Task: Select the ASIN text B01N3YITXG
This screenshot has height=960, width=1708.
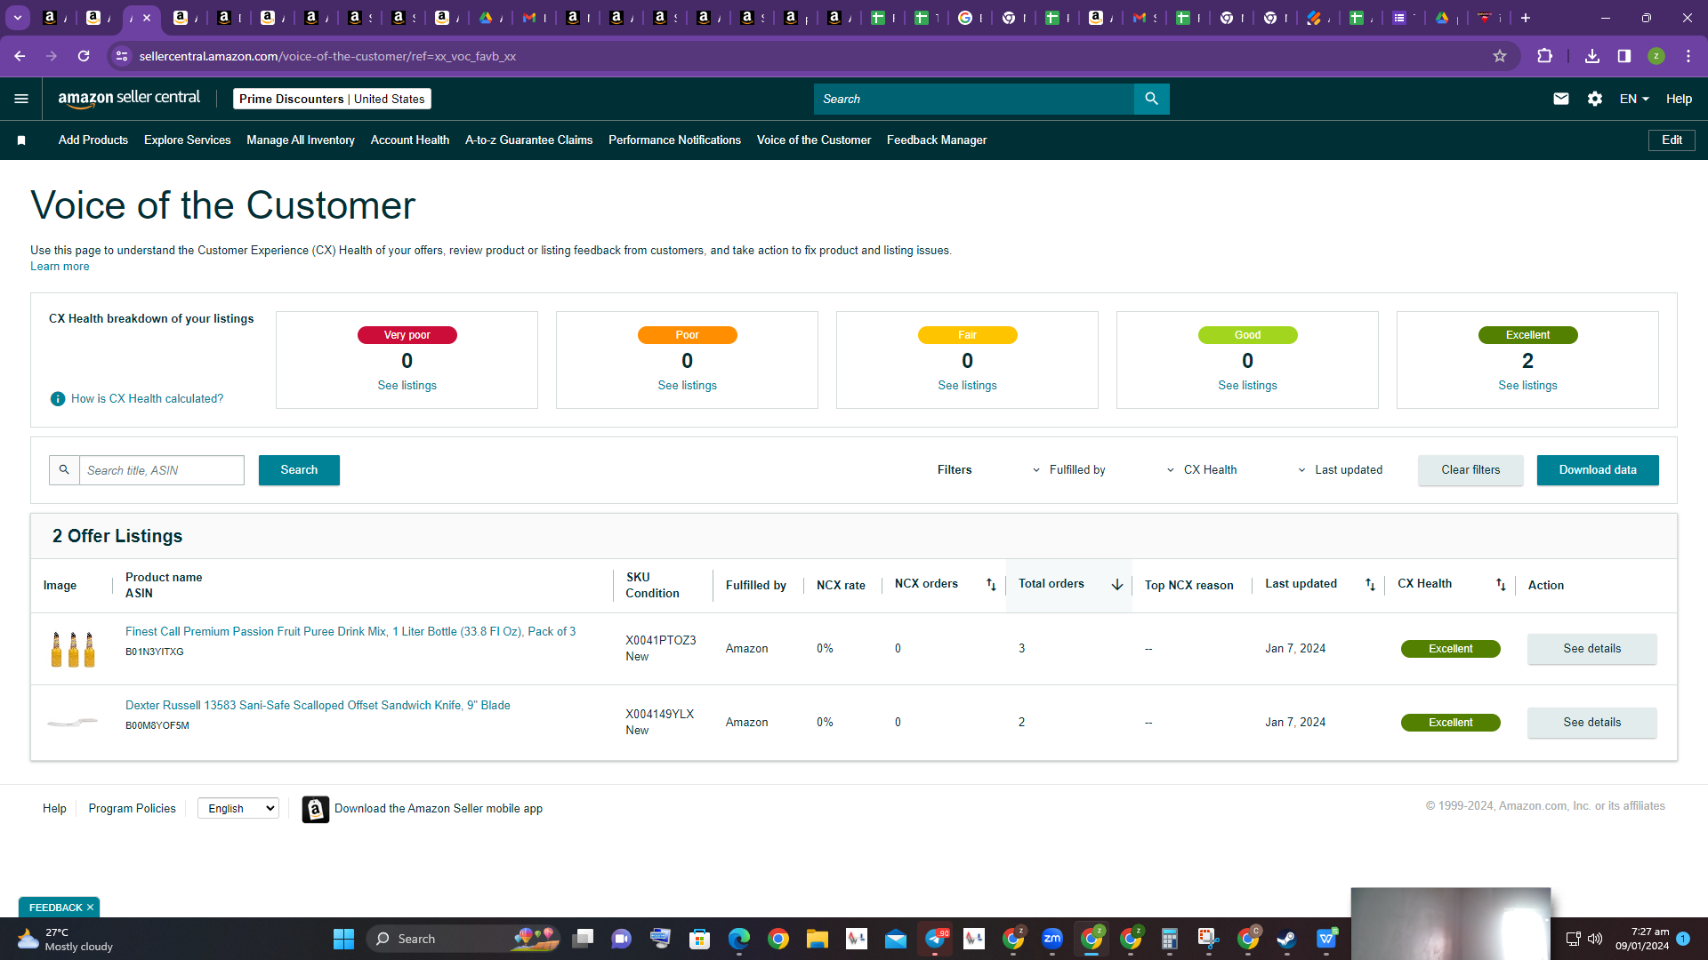Action: (x=155, y=652)
